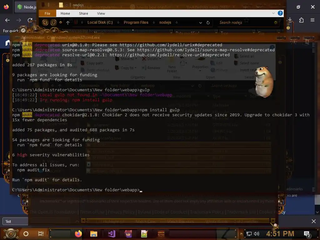The height and width of the screenshot is (240, 320).
Task: Focus the Firefox find bar containing 'list
Action: tap(15, 222)
